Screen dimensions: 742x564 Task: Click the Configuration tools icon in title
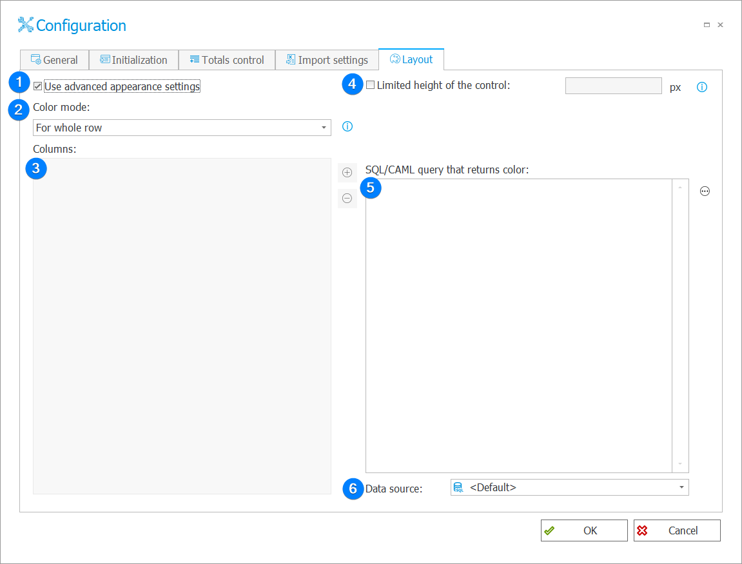tap(26, 24)
